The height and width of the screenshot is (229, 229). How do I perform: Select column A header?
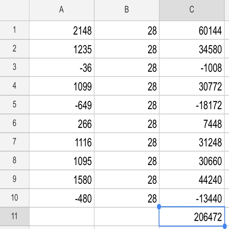pyautogui.click(x=62, y=10)
